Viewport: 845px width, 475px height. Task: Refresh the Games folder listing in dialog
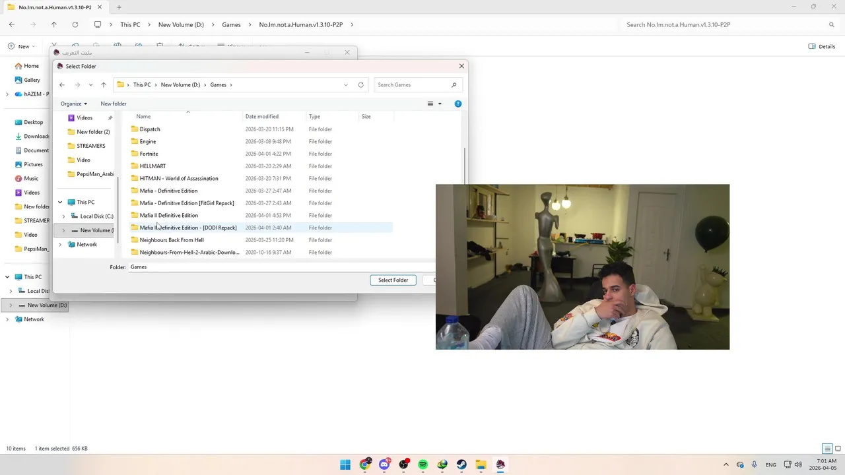coord(361,84)
